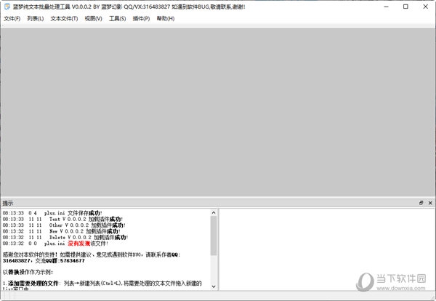Click the log panel vertical scrollbar thumb
This screenshot has height=301, width=436.
[214, 236]
